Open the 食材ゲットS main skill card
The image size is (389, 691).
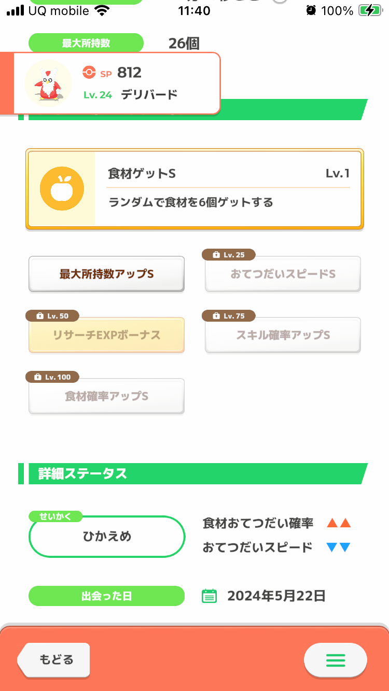195,189
